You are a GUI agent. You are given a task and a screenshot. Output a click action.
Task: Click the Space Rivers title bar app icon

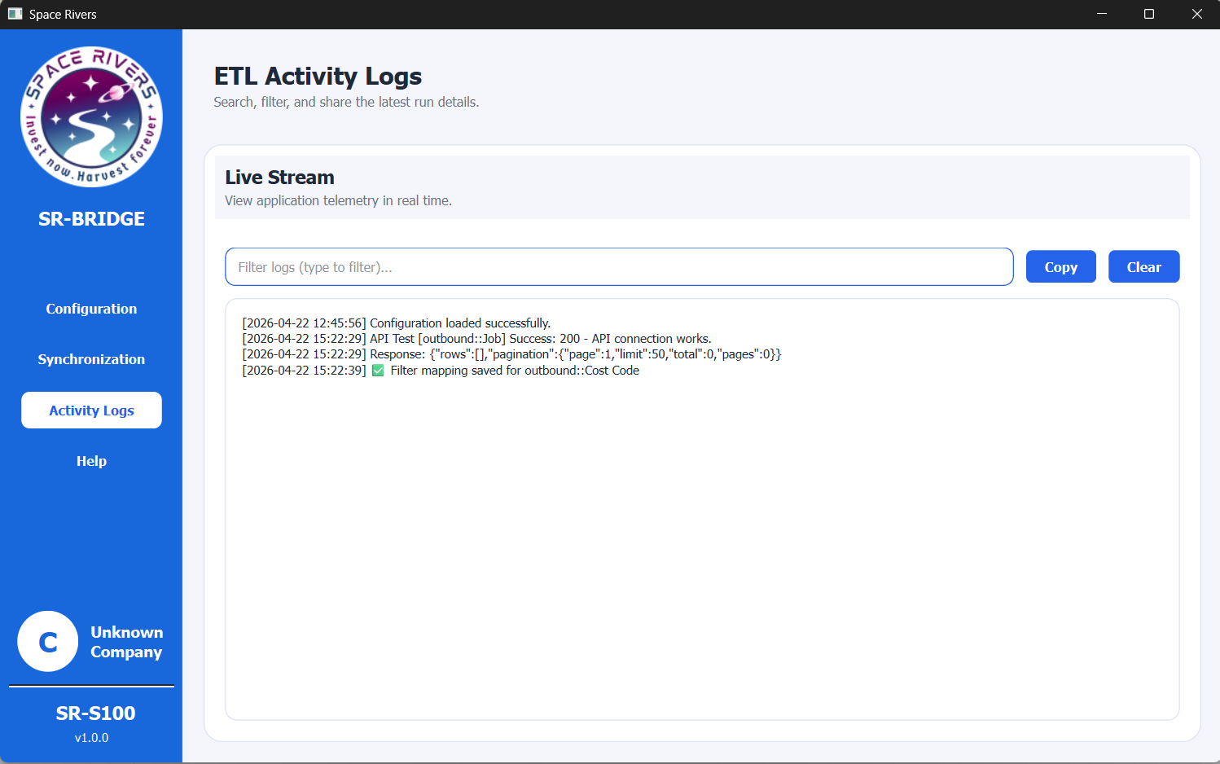[x=15, y=14]
